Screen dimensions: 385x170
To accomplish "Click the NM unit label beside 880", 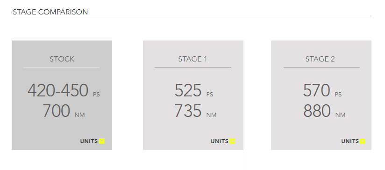I will pyautogui.click(x=340, y=115).
